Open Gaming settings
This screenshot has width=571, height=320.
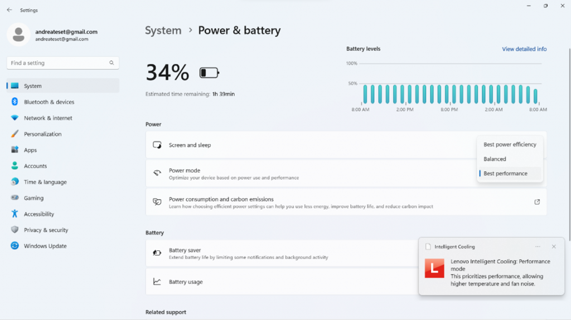33,198
